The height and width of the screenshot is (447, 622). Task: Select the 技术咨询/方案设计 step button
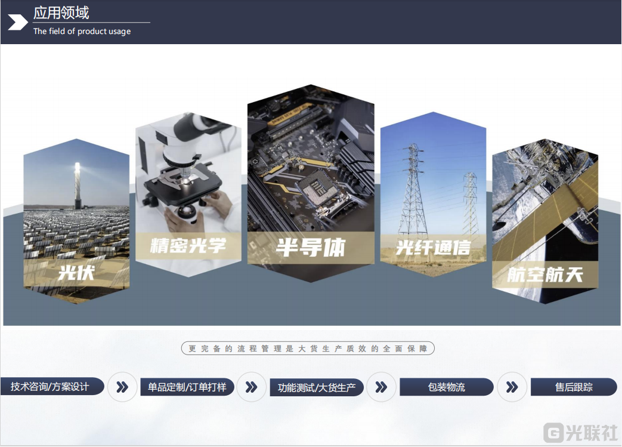pos(51,387)
